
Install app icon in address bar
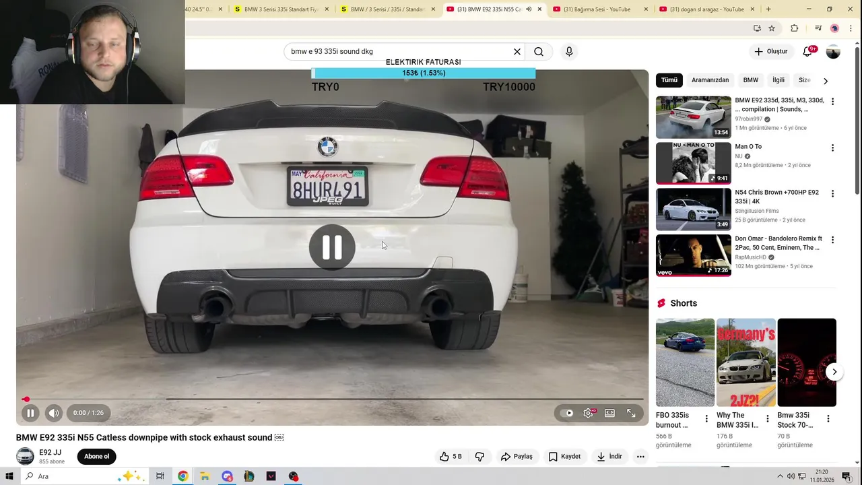[757, 28]
